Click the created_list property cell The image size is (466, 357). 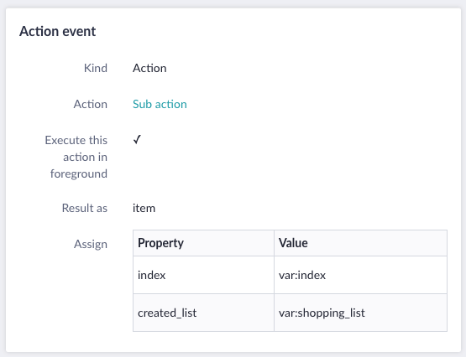click(203, 313)
